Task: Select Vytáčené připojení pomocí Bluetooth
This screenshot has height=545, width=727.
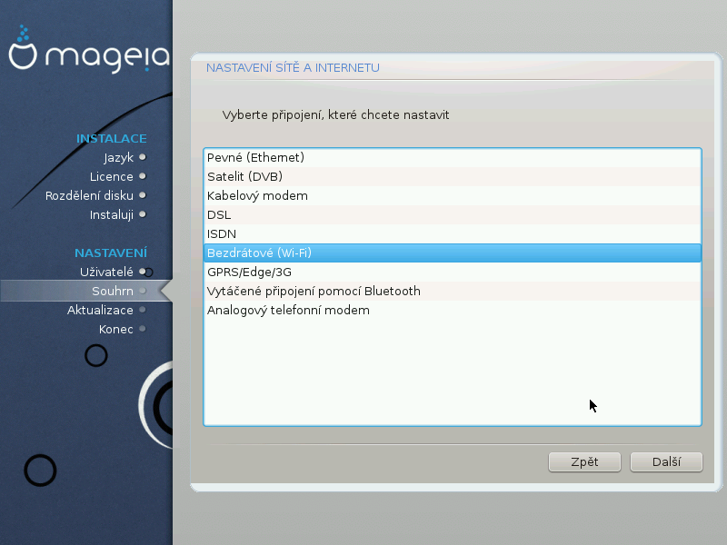Action: 453,291
